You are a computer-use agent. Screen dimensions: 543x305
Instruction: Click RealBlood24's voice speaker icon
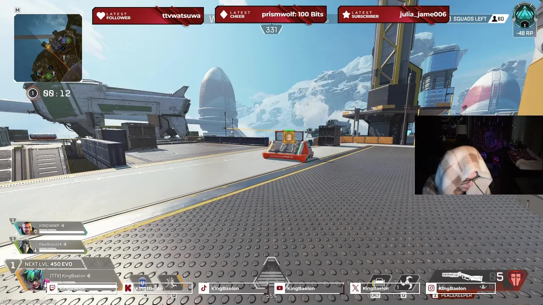click(x=64, y=244)
